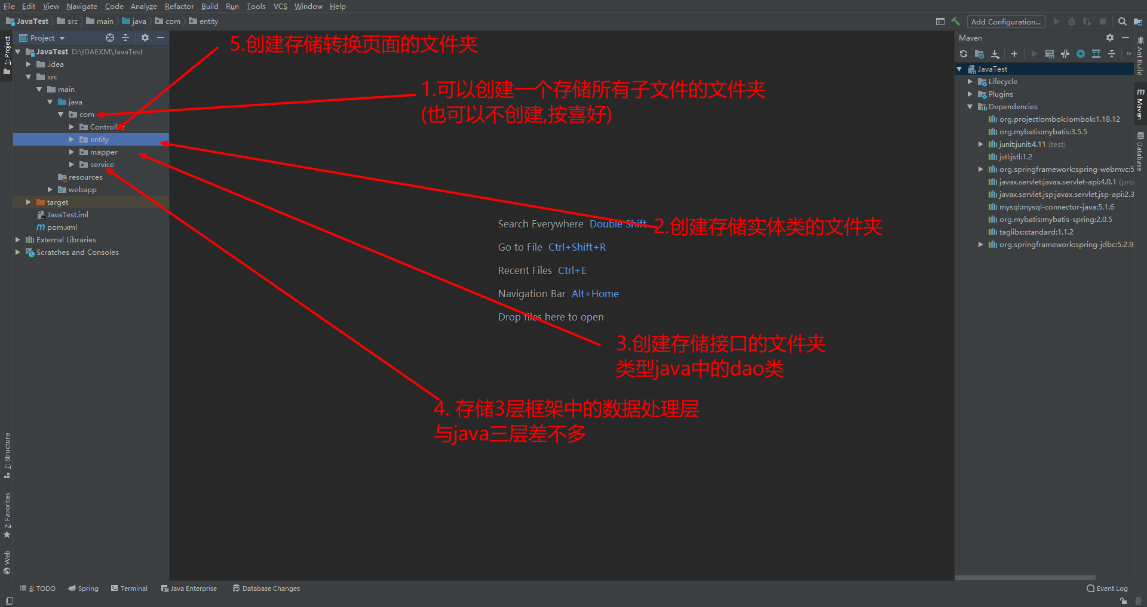Select lombok dependency in Maven panel

tap(1059, 119)
